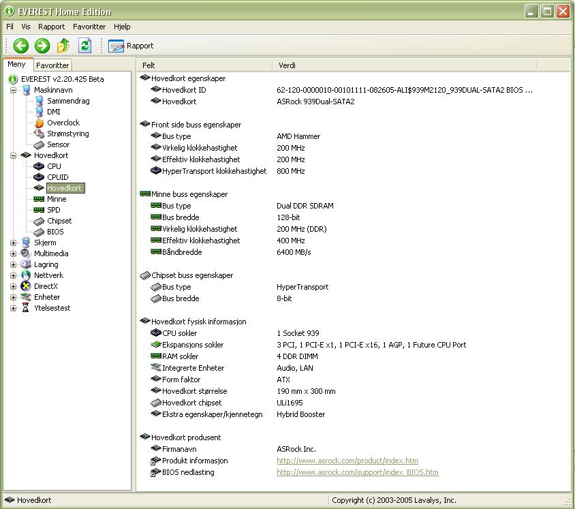Go forward with the green right arrow

pos(42,46)
